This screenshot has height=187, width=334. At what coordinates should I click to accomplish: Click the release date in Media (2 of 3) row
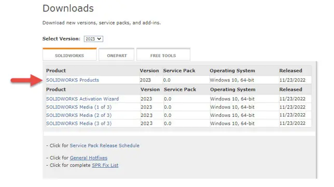[293, 115]
